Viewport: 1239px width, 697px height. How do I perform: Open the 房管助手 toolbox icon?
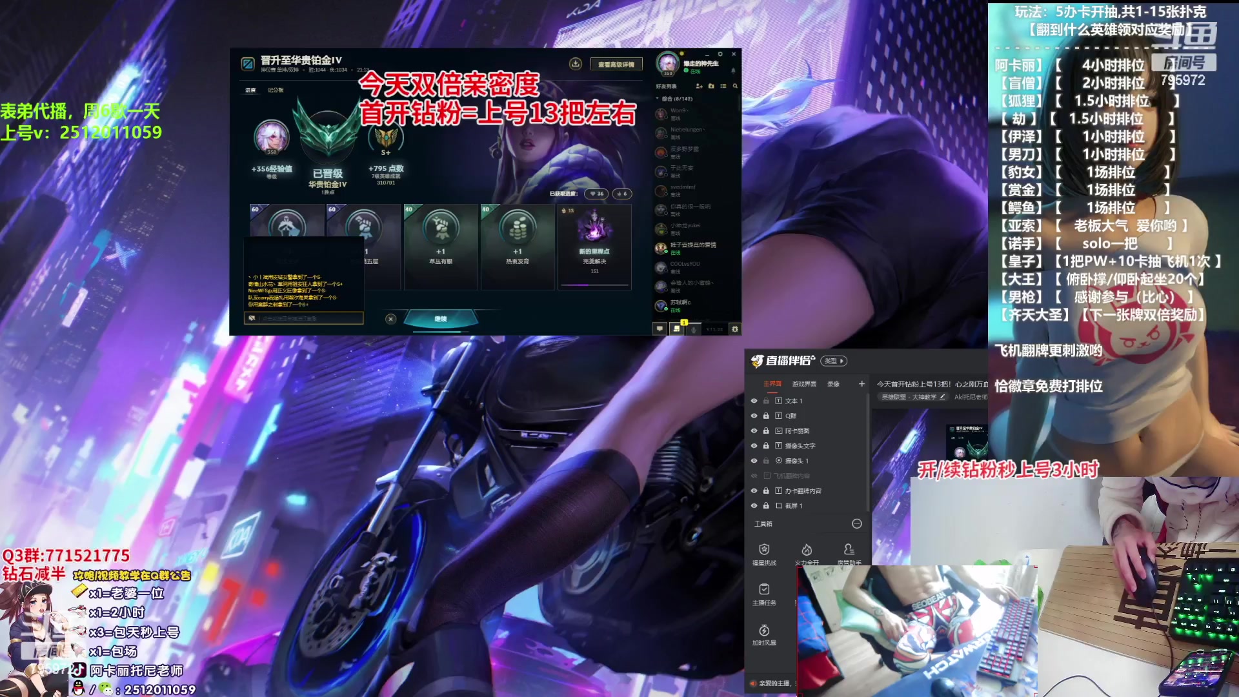849,550
